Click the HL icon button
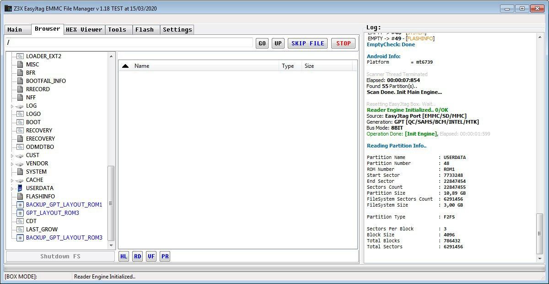Viewport: 549px width, 284px height. point(124,257)
